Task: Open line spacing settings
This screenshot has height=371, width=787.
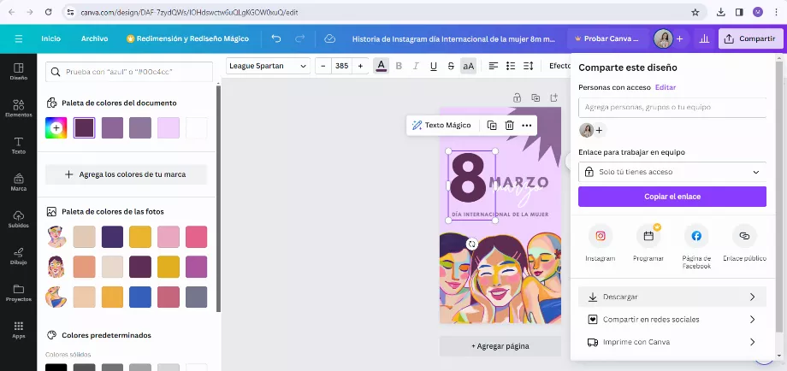Action: 528,66
